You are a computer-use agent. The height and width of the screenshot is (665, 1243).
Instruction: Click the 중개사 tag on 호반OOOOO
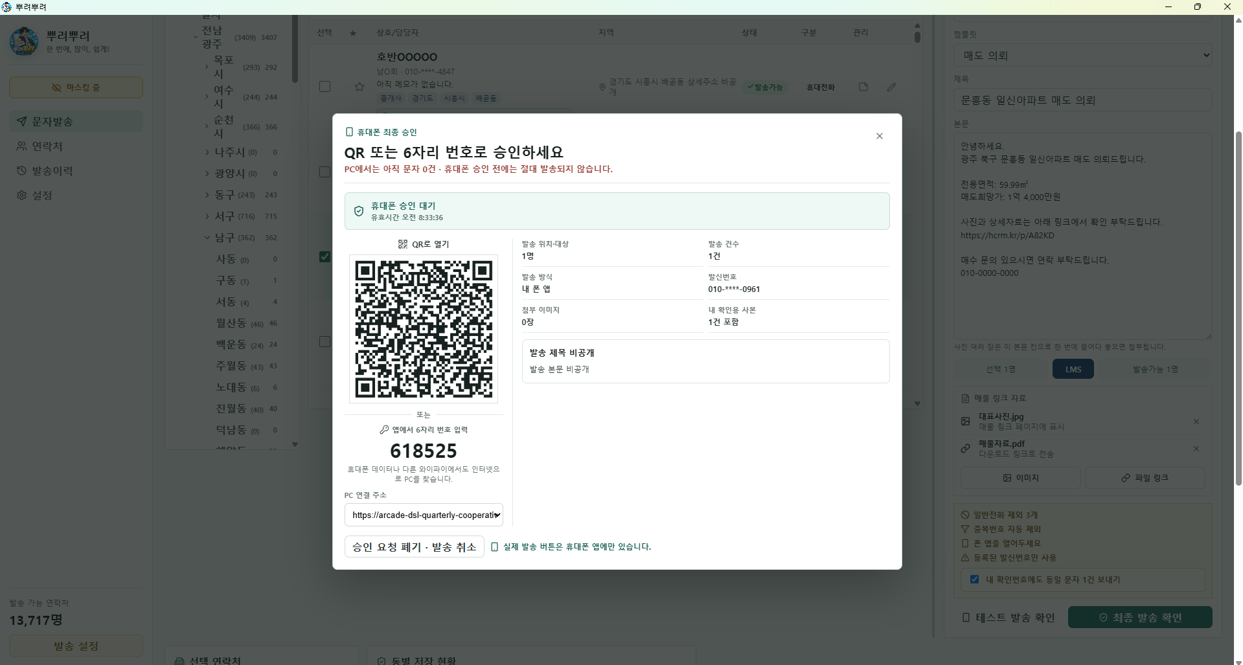coord(391,98)
